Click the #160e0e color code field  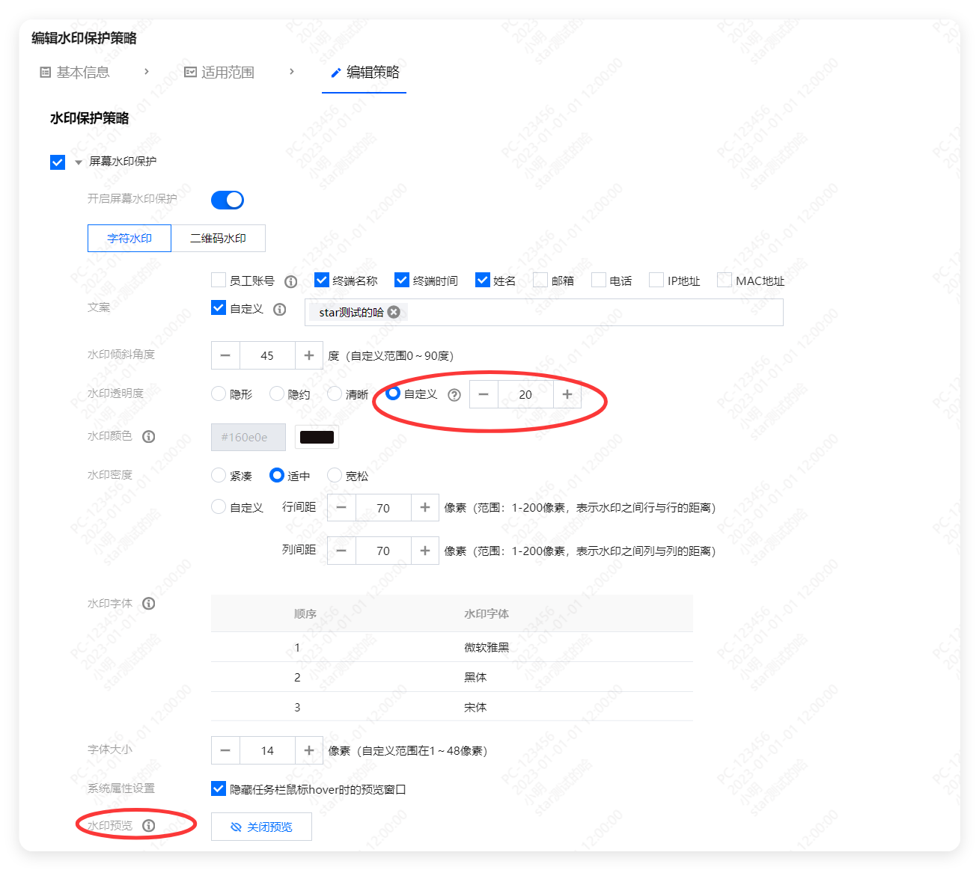[x=248, y=437]
